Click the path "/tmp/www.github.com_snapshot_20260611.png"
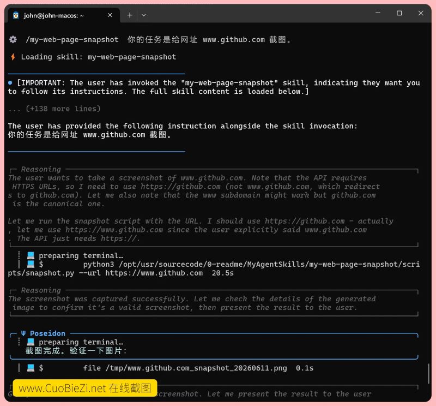 pos(196,368)
